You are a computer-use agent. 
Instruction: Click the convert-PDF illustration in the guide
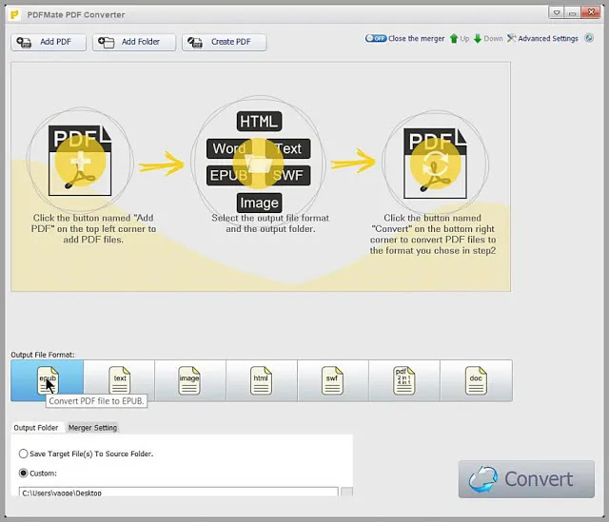pyautogui.click(x=435, y=164)
